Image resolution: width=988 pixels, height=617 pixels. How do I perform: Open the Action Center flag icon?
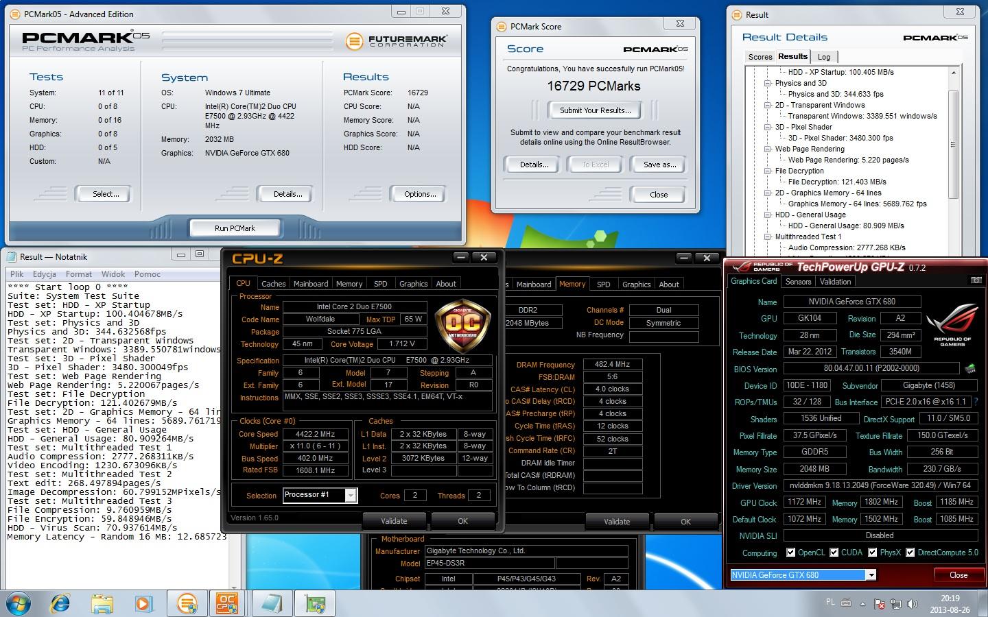tap(880, 604)
